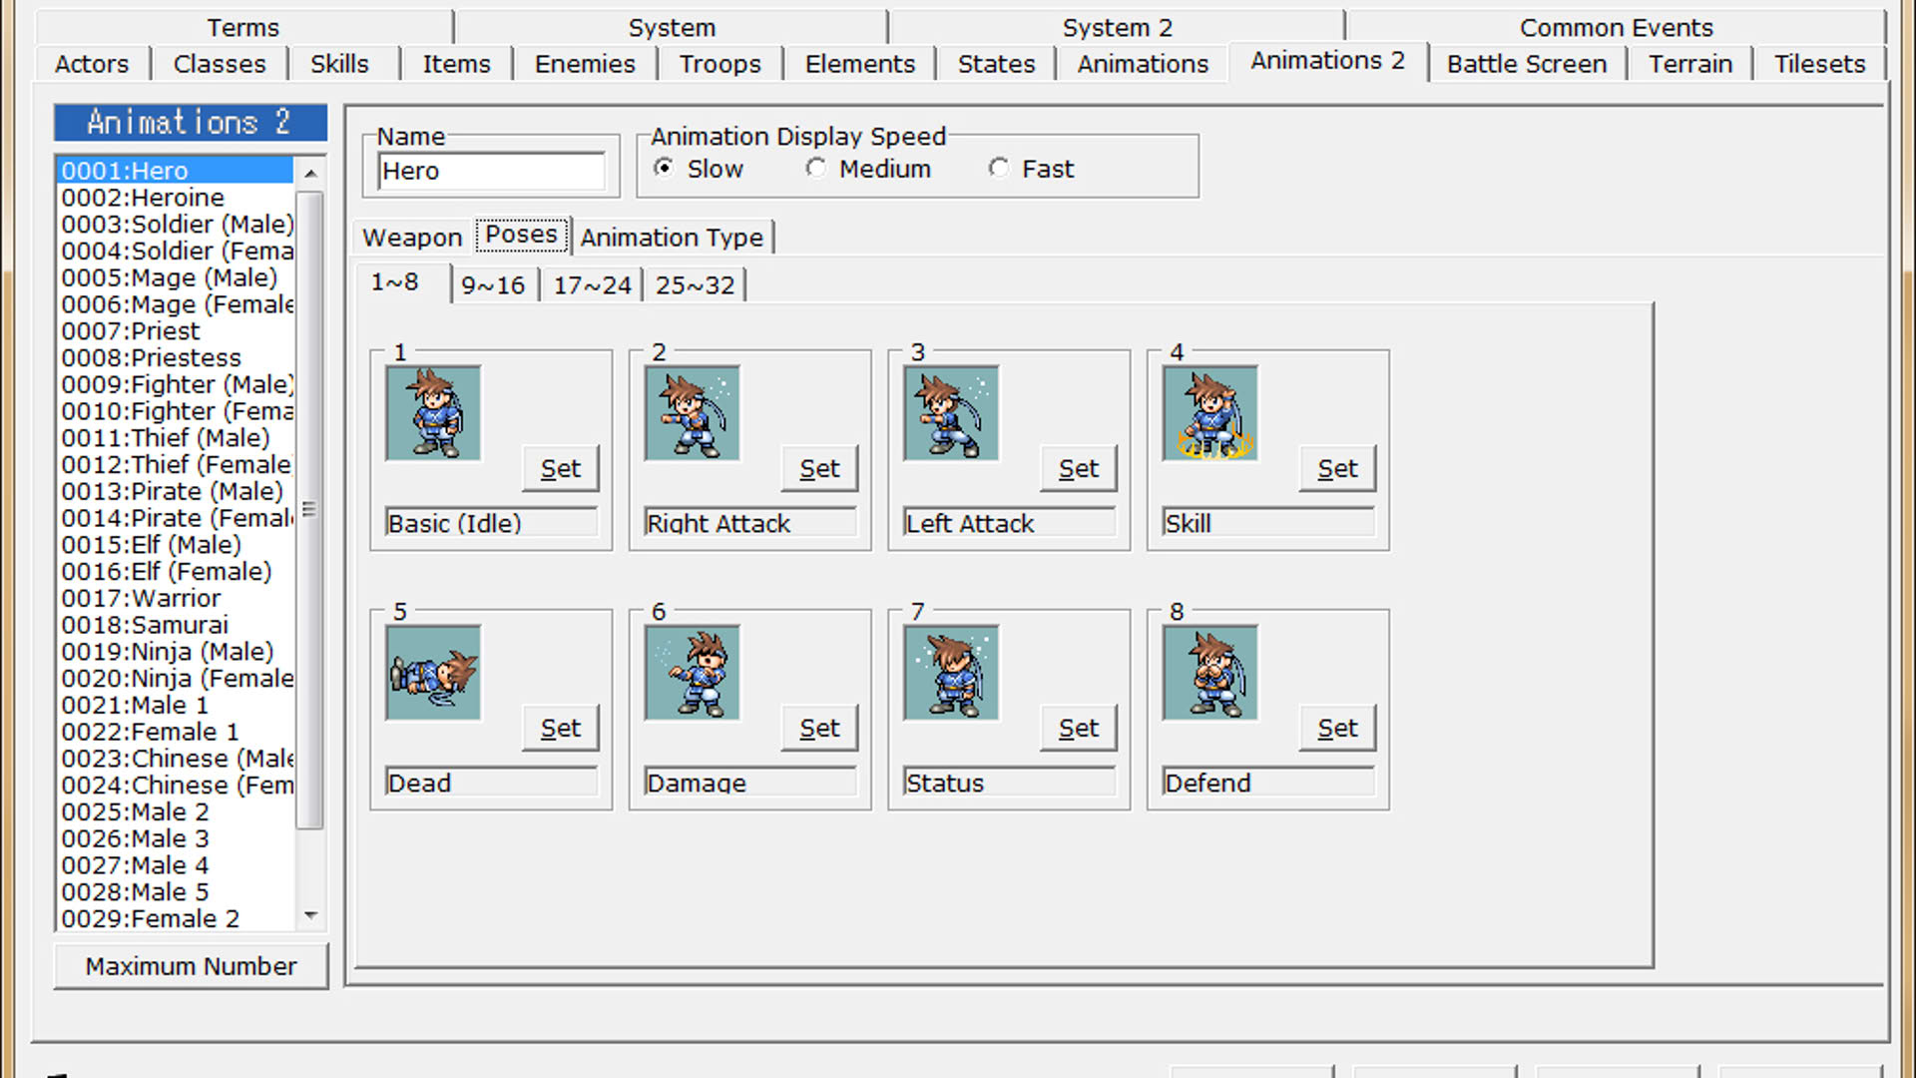Click the Defend pose sprite image
Screen dimensions: 1916x1078
(x=1210, y=673)
